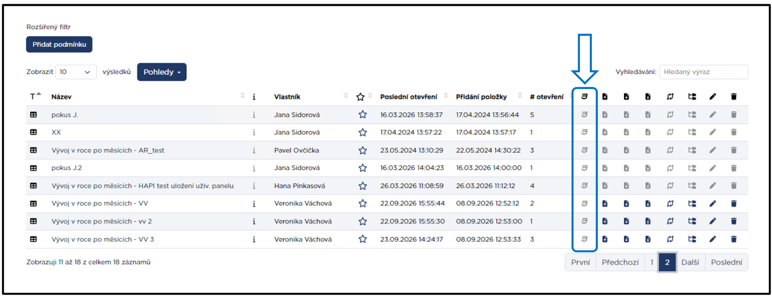Click the table icon for the 'XX' row
This screenshot has height=296, width=772.
coord(34,132)
